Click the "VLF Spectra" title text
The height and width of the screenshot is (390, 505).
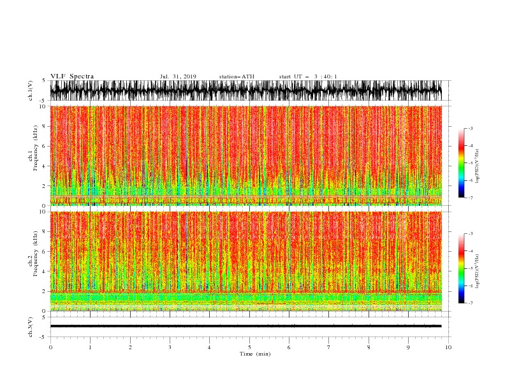coord(72,76)
